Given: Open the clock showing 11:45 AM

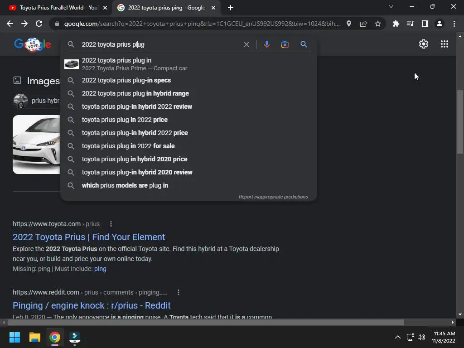Looking at the screenshot, I should point(444,337).
